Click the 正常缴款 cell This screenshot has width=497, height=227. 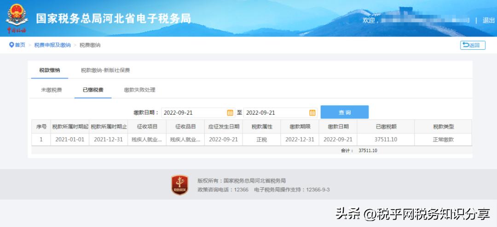[x=444, y=140]
